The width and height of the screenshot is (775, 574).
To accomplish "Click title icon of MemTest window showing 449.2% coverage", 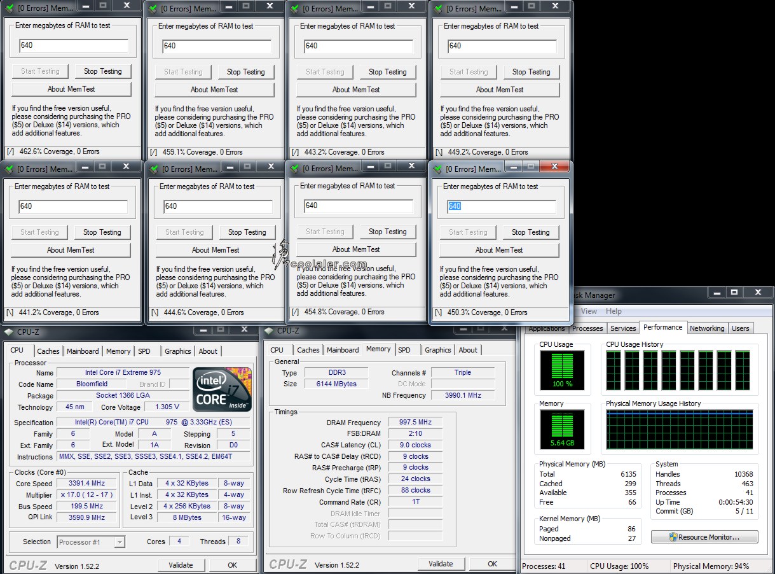I will 438,9.
